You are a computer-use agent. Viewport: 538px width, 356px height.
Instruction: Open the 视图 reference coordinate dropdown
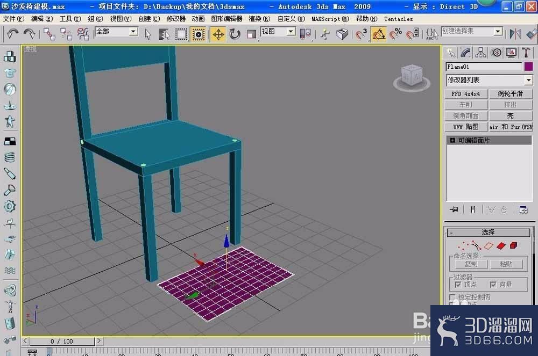278,32
